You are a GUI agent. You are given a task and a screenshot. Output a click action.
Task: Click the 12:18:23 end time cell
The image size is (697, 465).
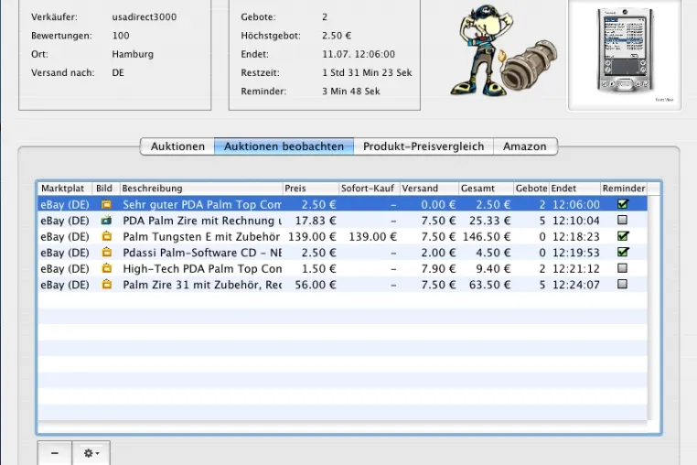(576, 237)
